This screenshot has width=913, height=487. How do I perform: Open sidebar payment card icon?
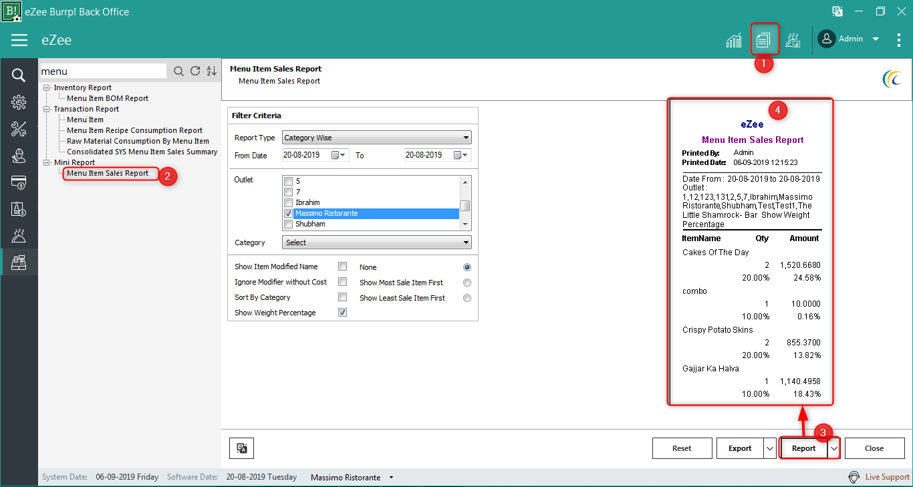pos(19,182)
